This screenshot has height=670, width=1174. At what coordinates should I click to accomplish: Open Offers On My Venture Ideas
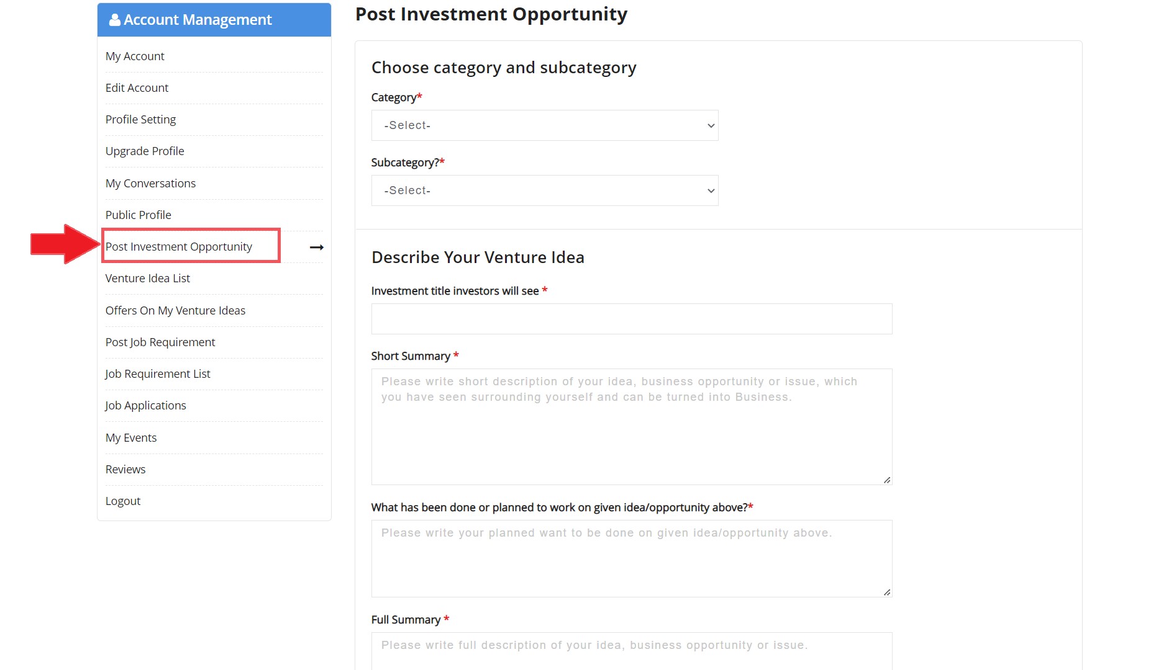175,311
